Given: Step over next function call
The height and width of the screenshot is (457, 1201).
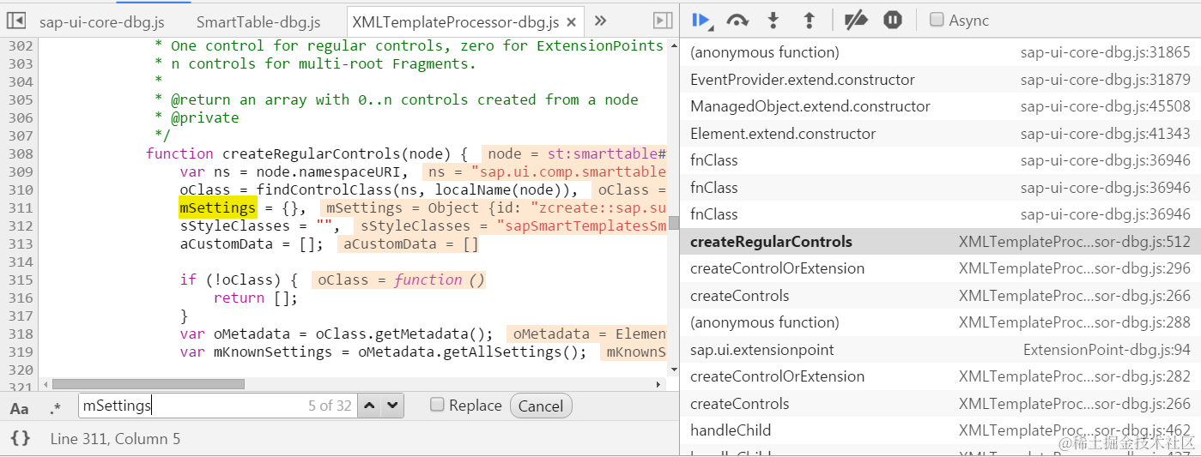Looking at the screenshot, I should [737, 21].
